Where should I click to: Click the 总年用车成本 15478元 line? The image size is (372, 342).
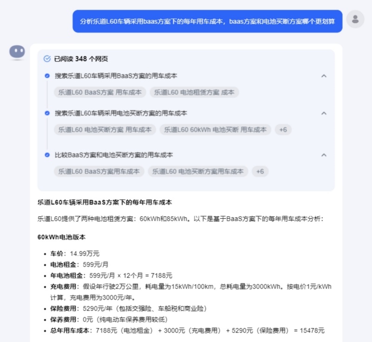pyautogui.click(x=187, y=330)
